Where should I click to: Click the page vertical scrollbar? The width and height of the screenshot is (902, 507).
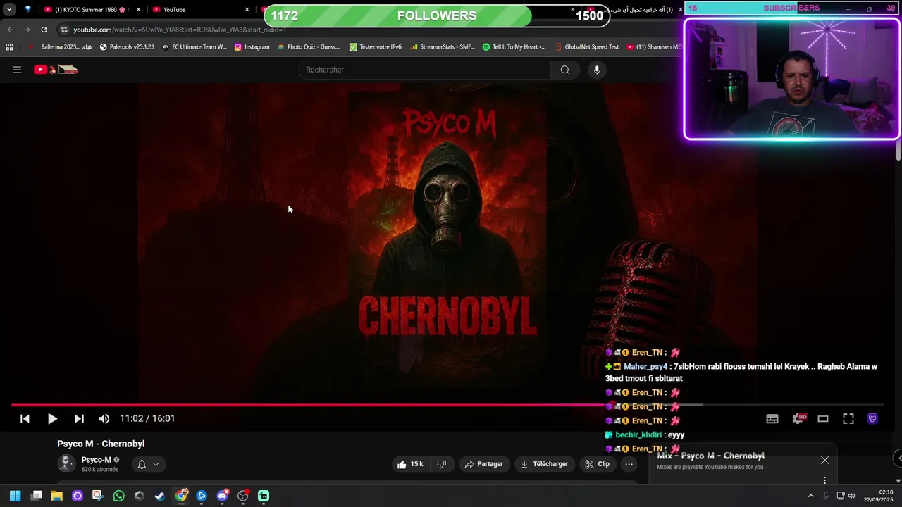(898, 151)
